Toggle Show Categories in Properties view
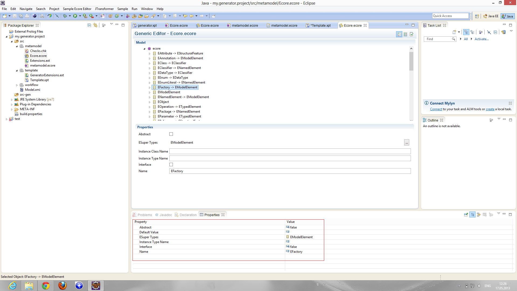The height and width of the screenshot is (291, 517). (x=473, y=214)
